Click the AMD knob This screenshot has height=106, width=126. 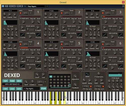click(102, 80)
